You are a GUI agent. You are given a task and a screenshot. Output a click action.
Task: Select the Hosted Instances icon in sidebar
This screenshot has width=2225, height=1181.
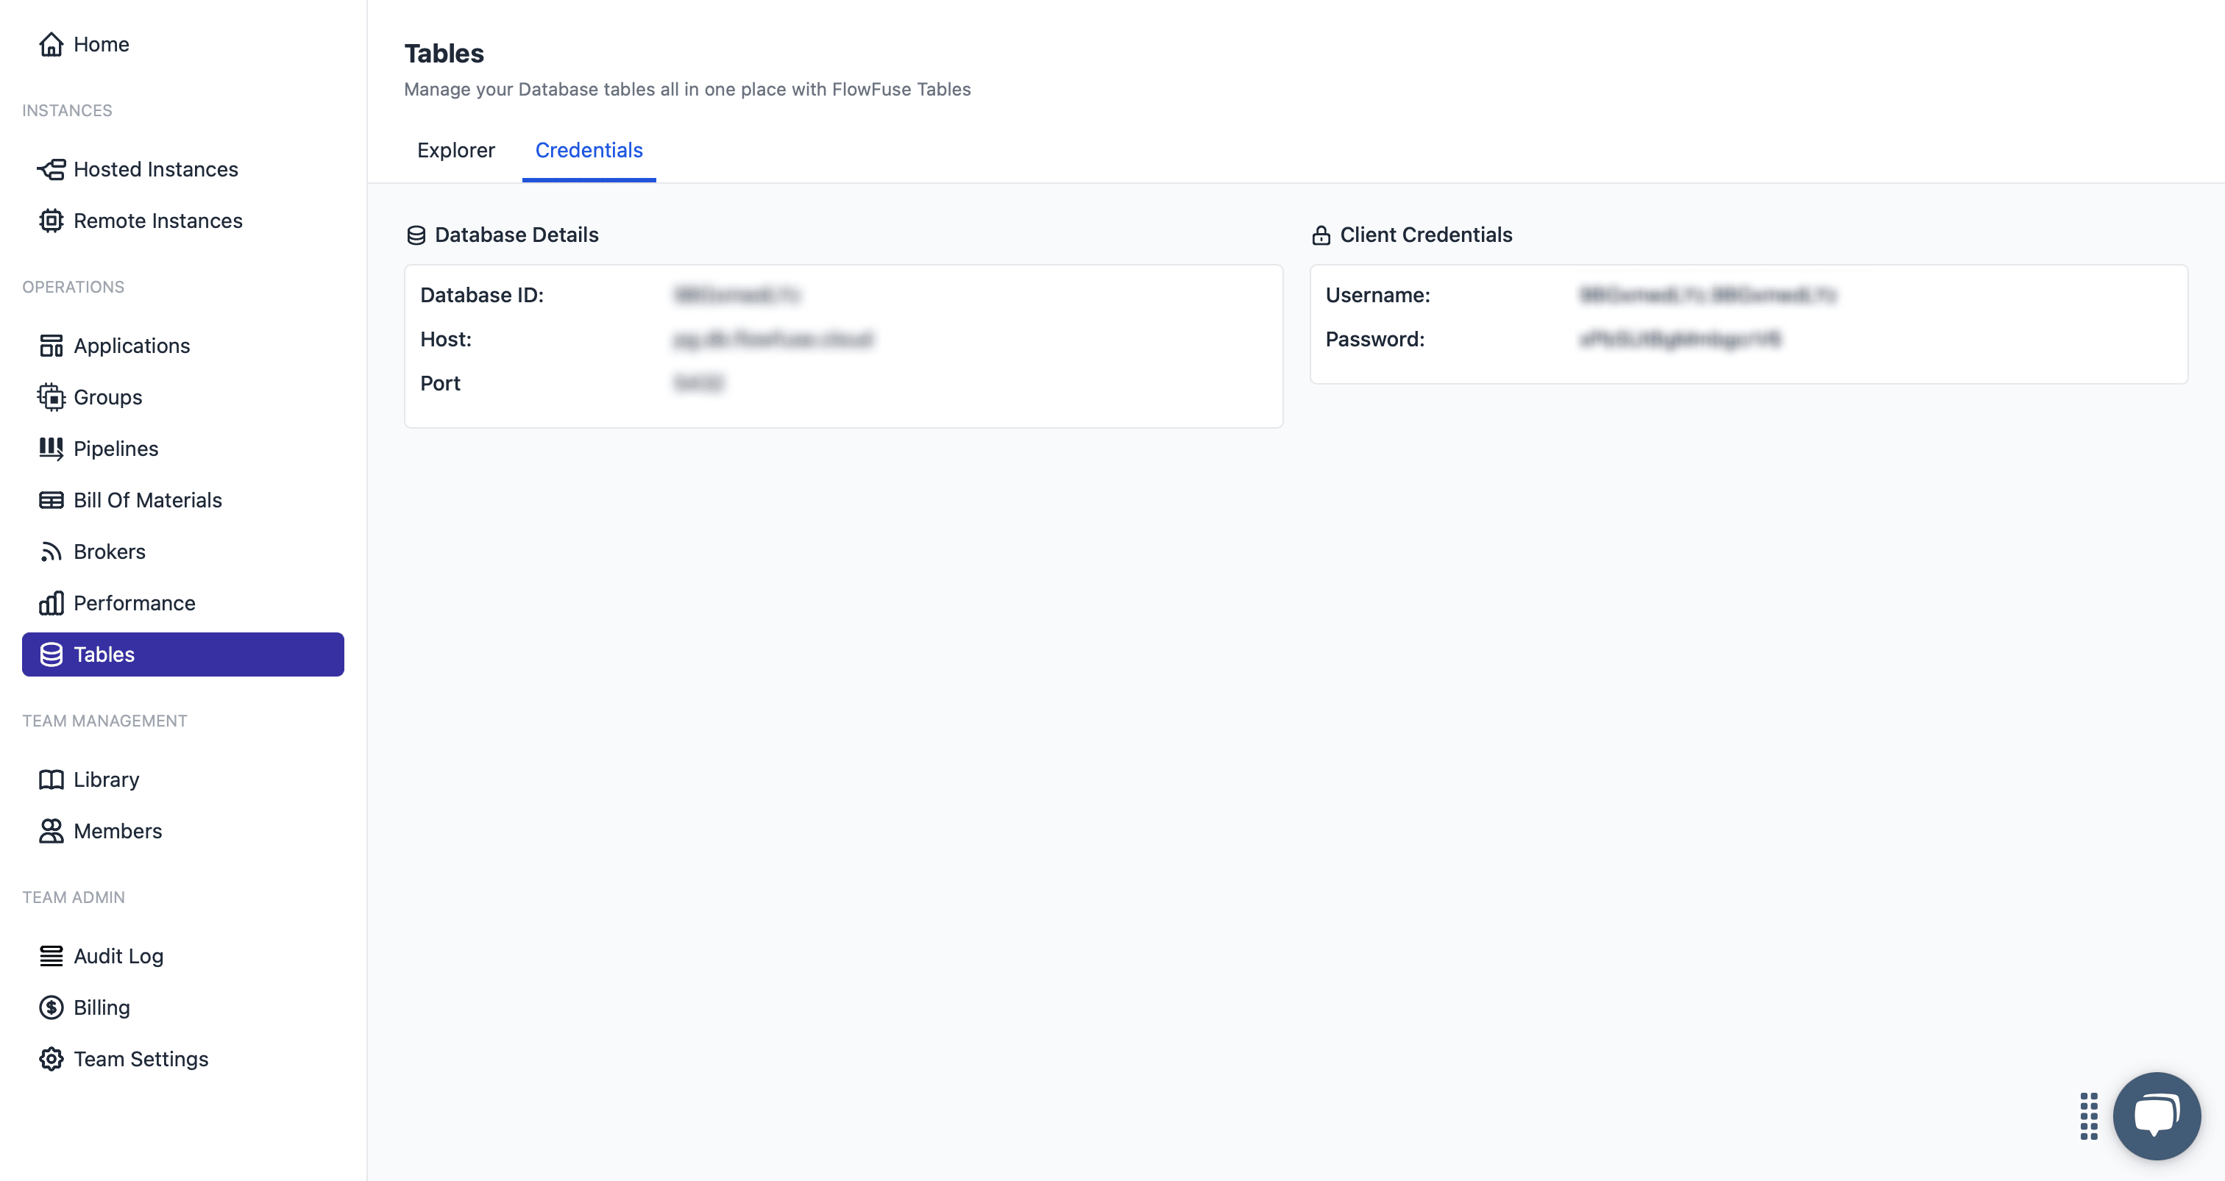(x=51, y=169)
